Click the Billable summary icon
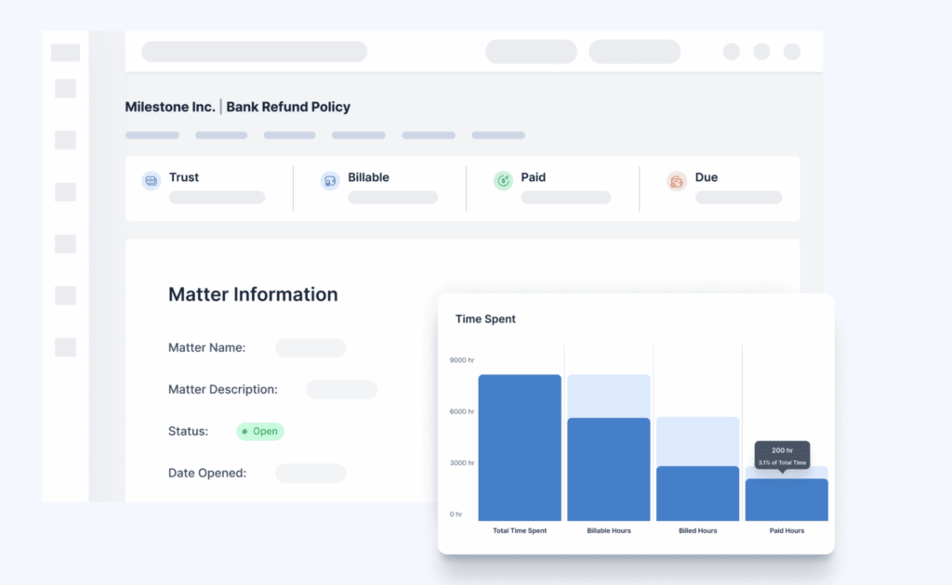 pos(329,181)
